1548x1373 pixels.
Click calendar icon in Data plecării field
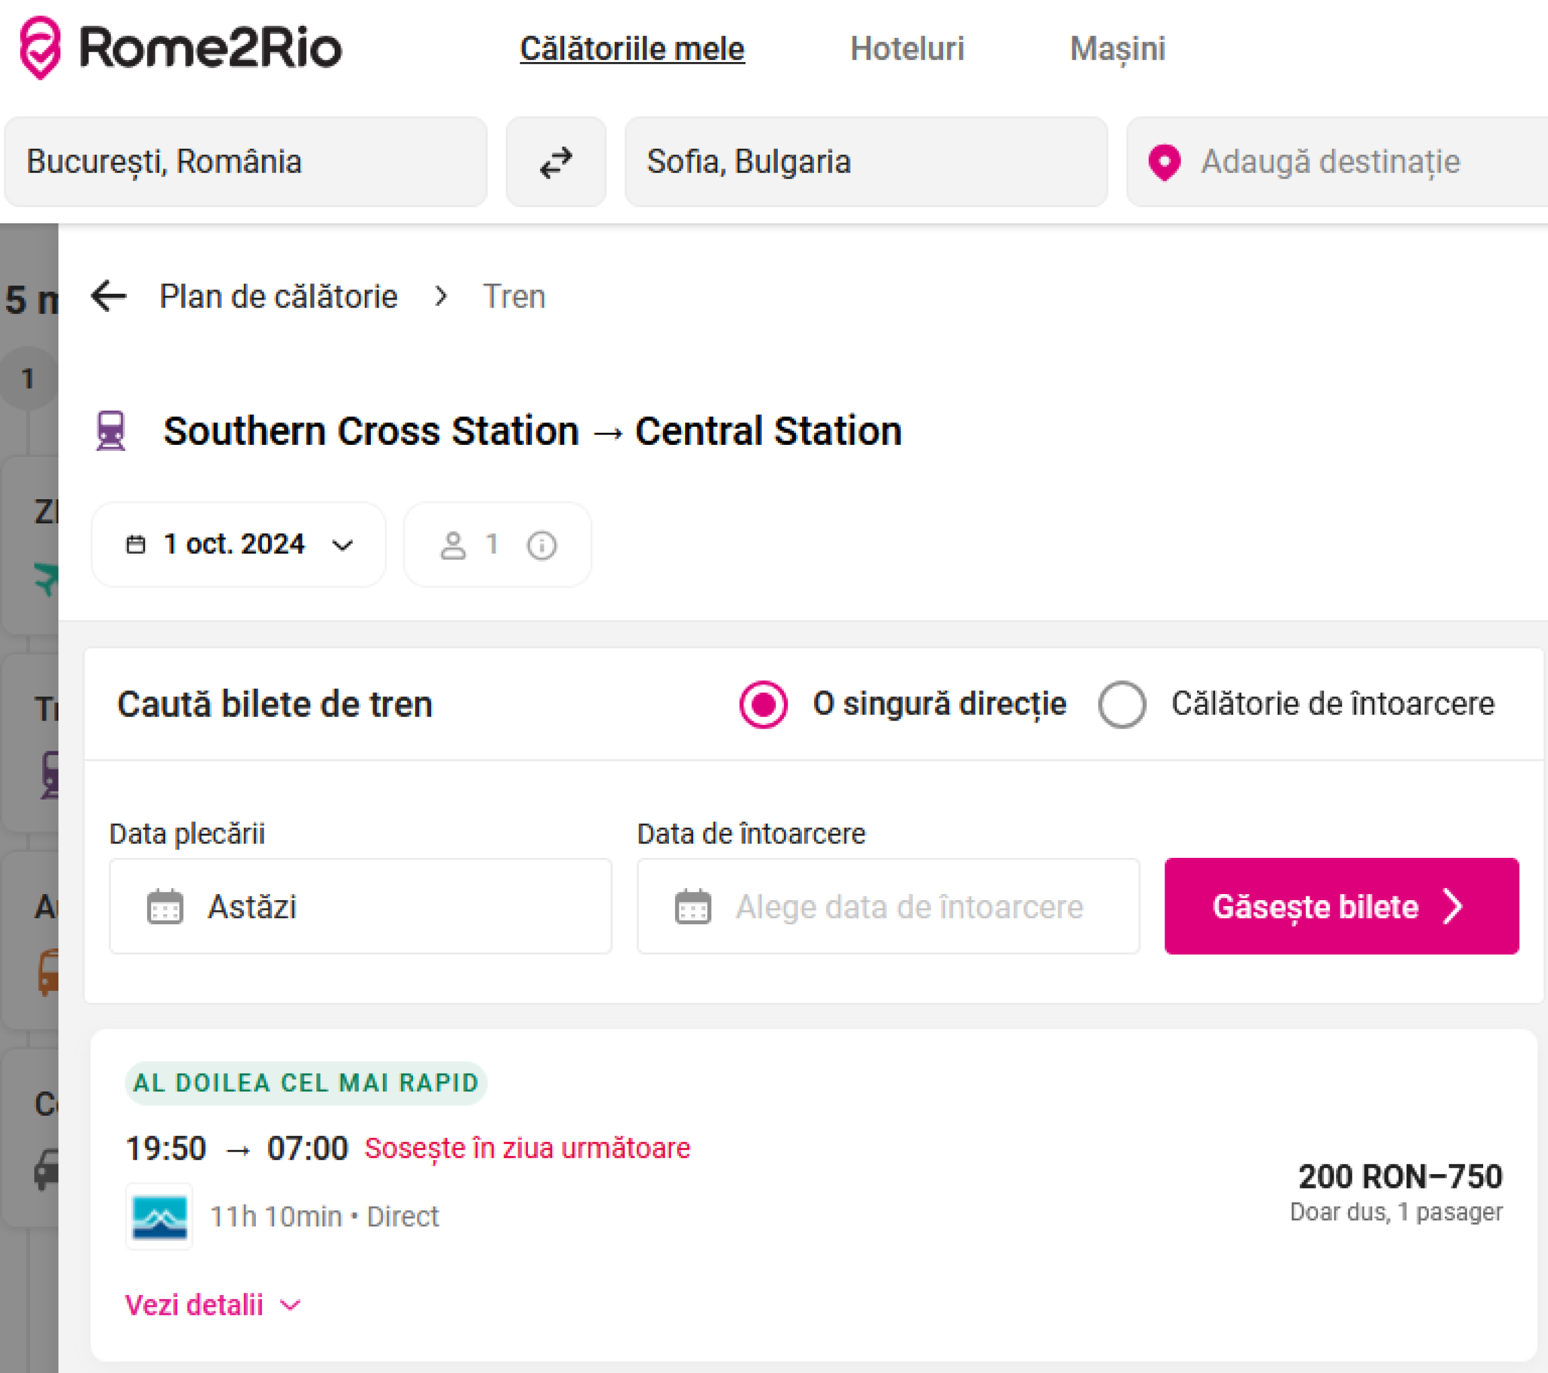click(x=165, y=907)
